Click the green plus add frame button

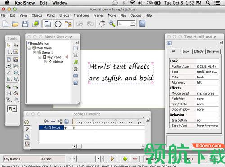coord(125,158)
